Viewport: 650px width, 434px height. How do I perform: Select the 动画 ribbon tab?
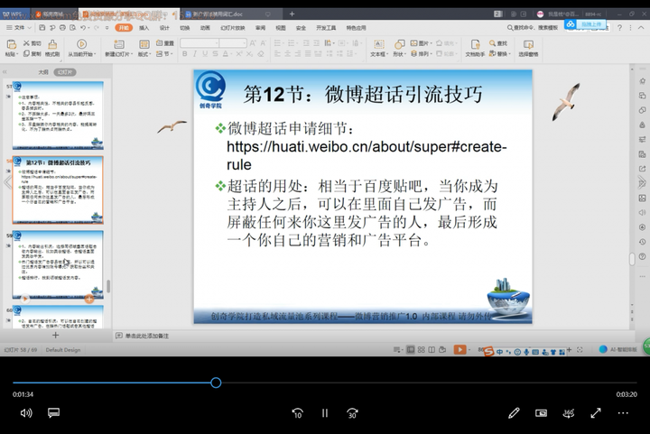(205, 28)
